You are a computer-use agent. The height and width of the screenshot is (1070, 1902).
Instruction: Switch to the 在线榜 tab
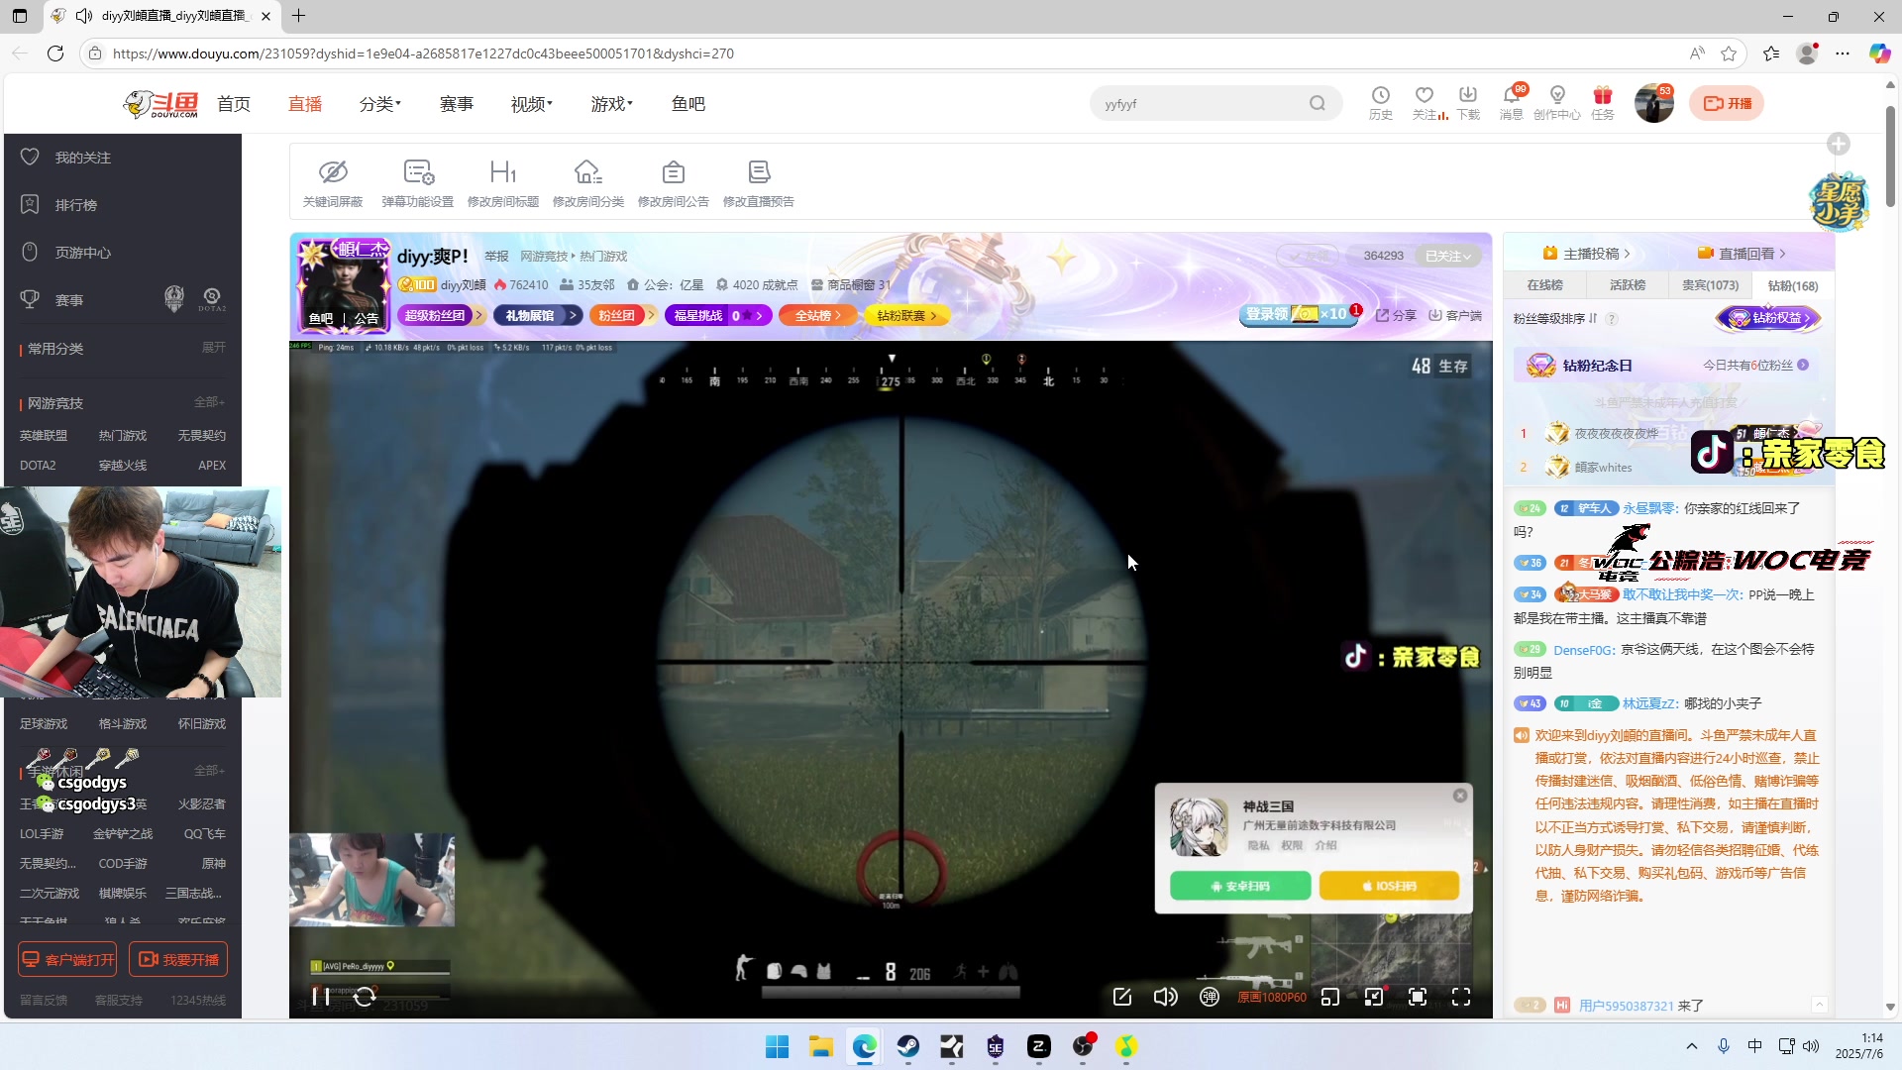1544,285
